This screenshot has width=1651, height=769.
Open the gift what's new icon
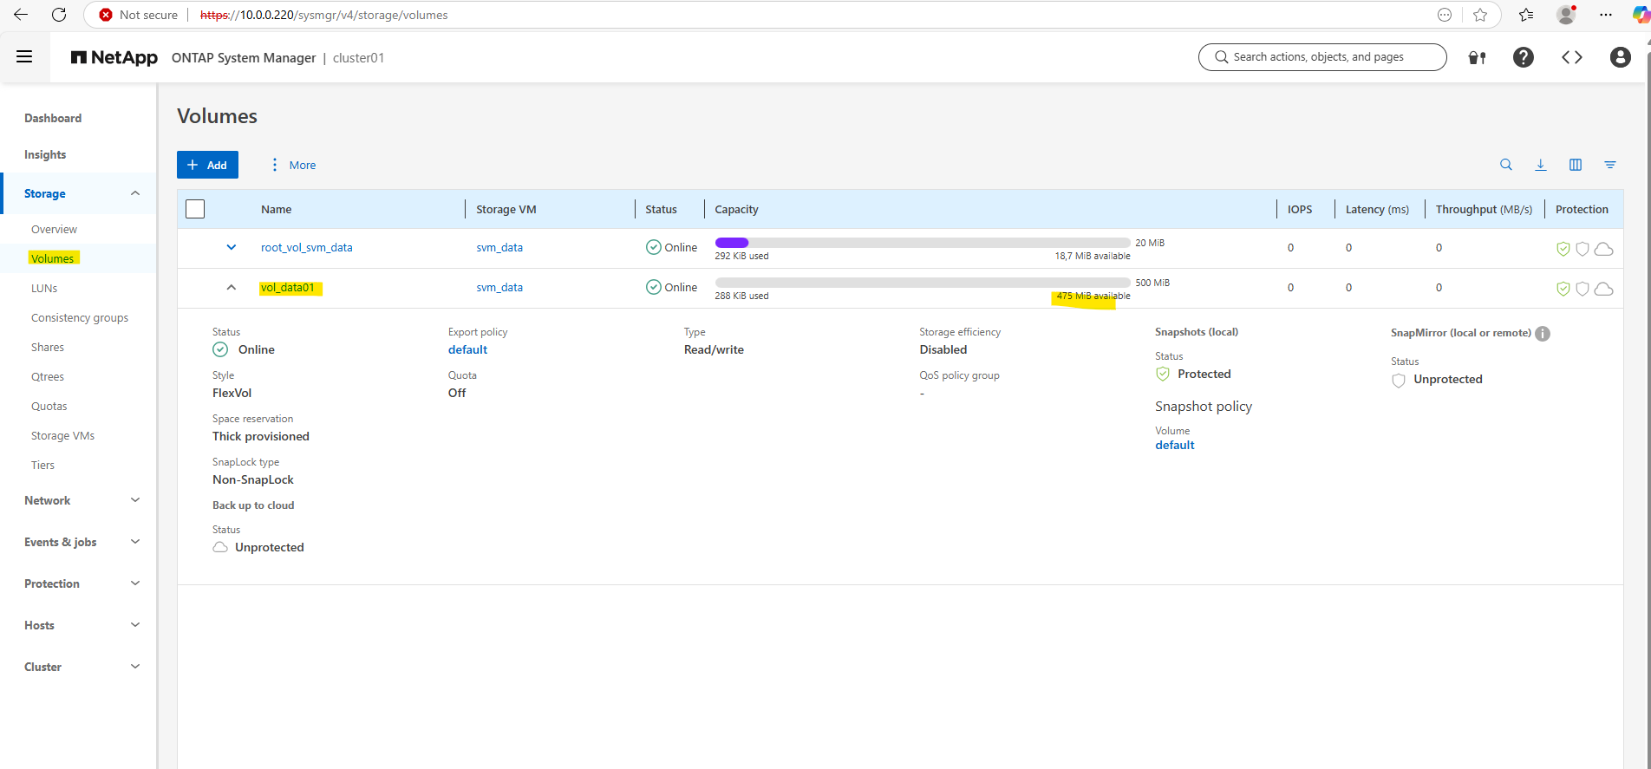(1477, 57)
